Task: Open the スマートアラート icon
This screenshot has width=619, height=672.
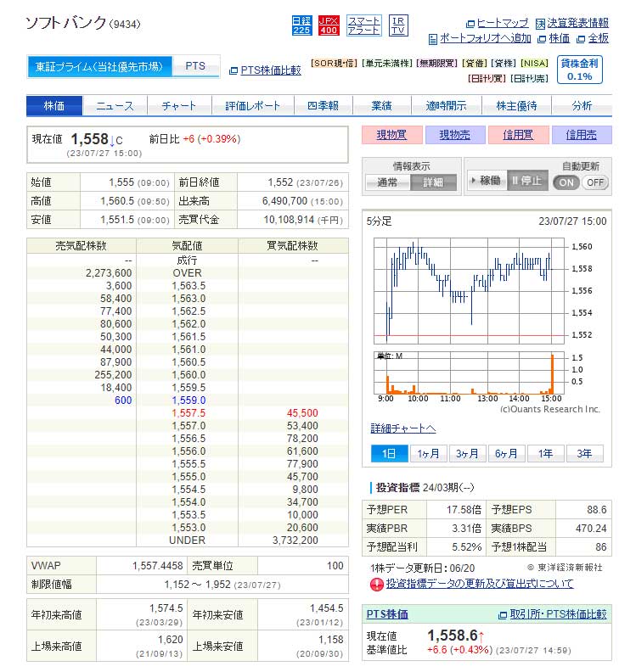Action: [363, 25]
